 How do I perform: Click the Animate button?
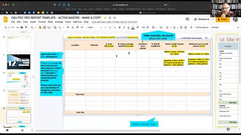coord(215,27)
